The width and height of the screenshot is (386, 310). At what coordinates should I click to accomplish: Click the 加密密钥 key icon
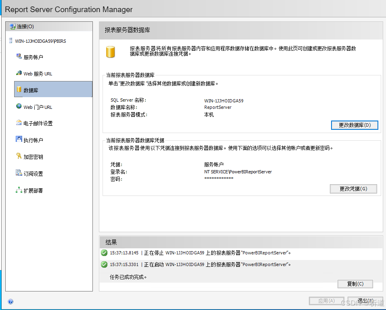[x=19, y=156]
